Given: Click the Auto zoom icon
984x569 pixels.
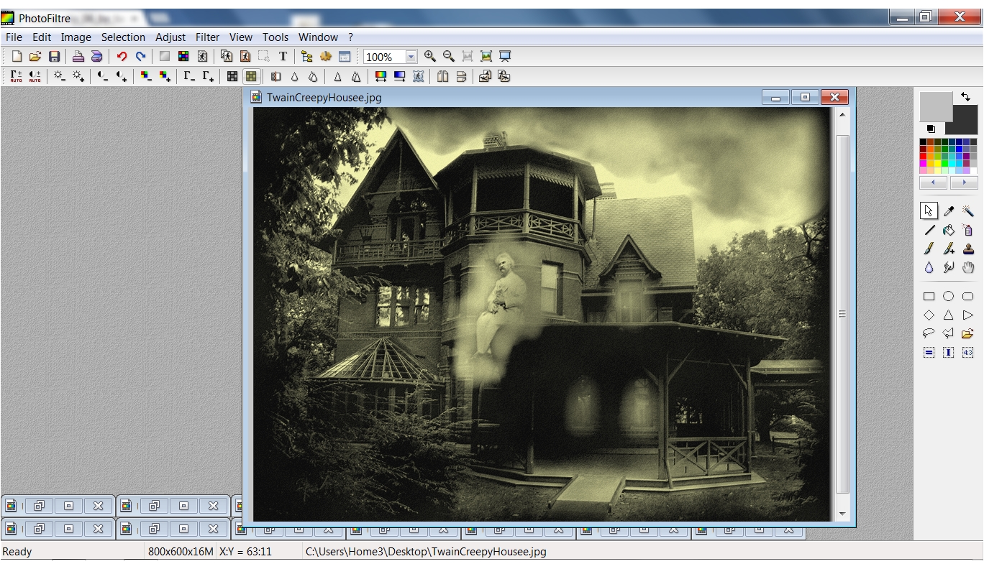Looking at the screenshot, I should click(486, 57).
